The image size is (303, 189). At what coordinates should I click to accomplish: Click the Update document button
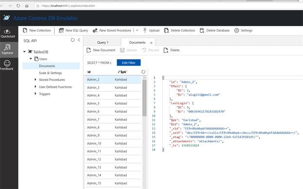[x=128, y=50]
